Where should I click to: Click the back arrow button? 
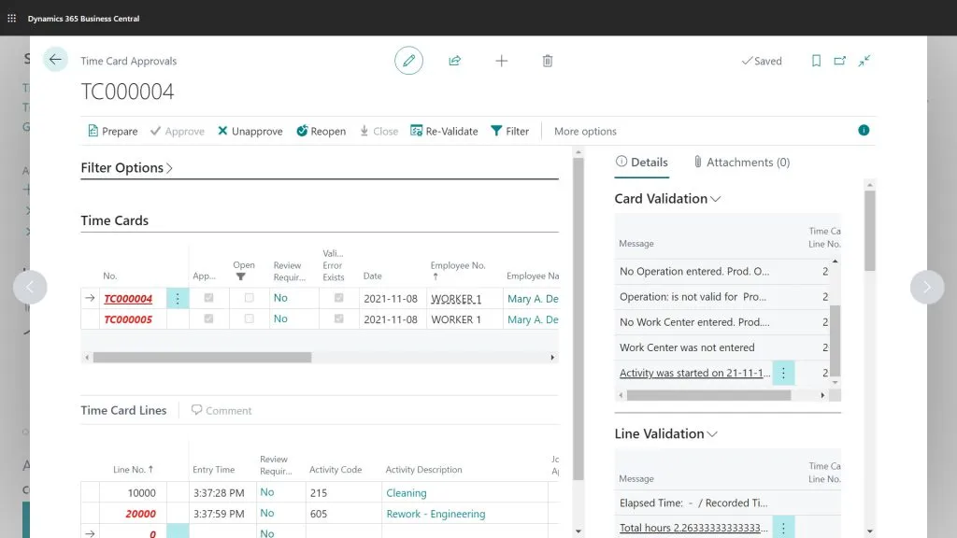[55, 60]
